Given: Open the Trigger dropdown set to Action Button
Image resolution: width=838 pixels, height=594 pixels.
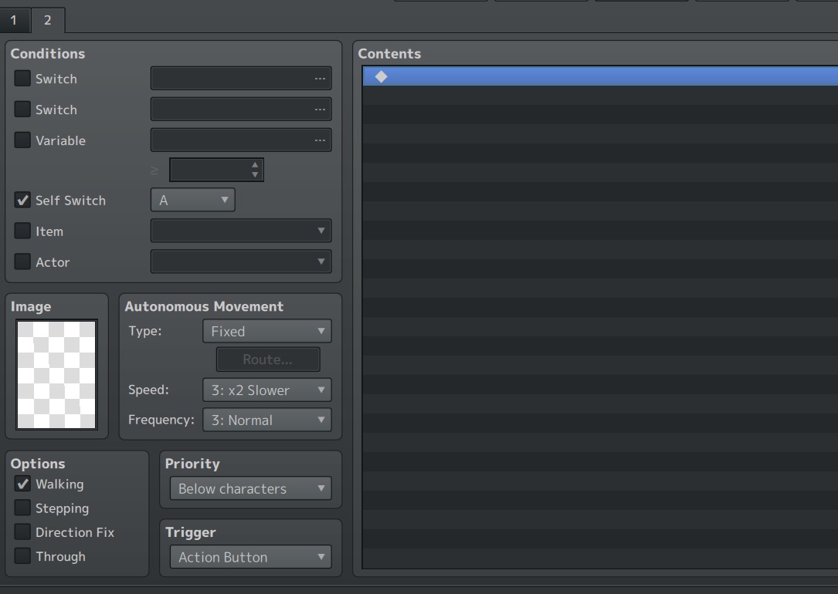Looking at the screenshot, I should (249, 557).
